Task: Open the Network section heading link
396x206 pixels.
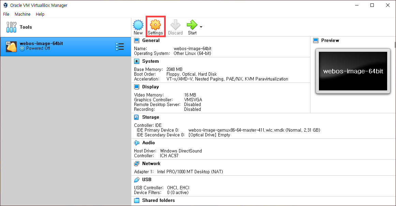Action: click(151, 164)
